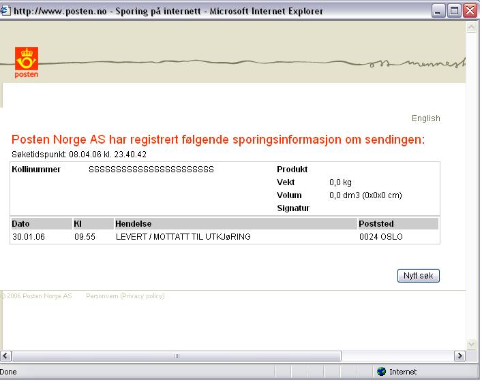Click the 0024 OSLO post location cell

381,237
